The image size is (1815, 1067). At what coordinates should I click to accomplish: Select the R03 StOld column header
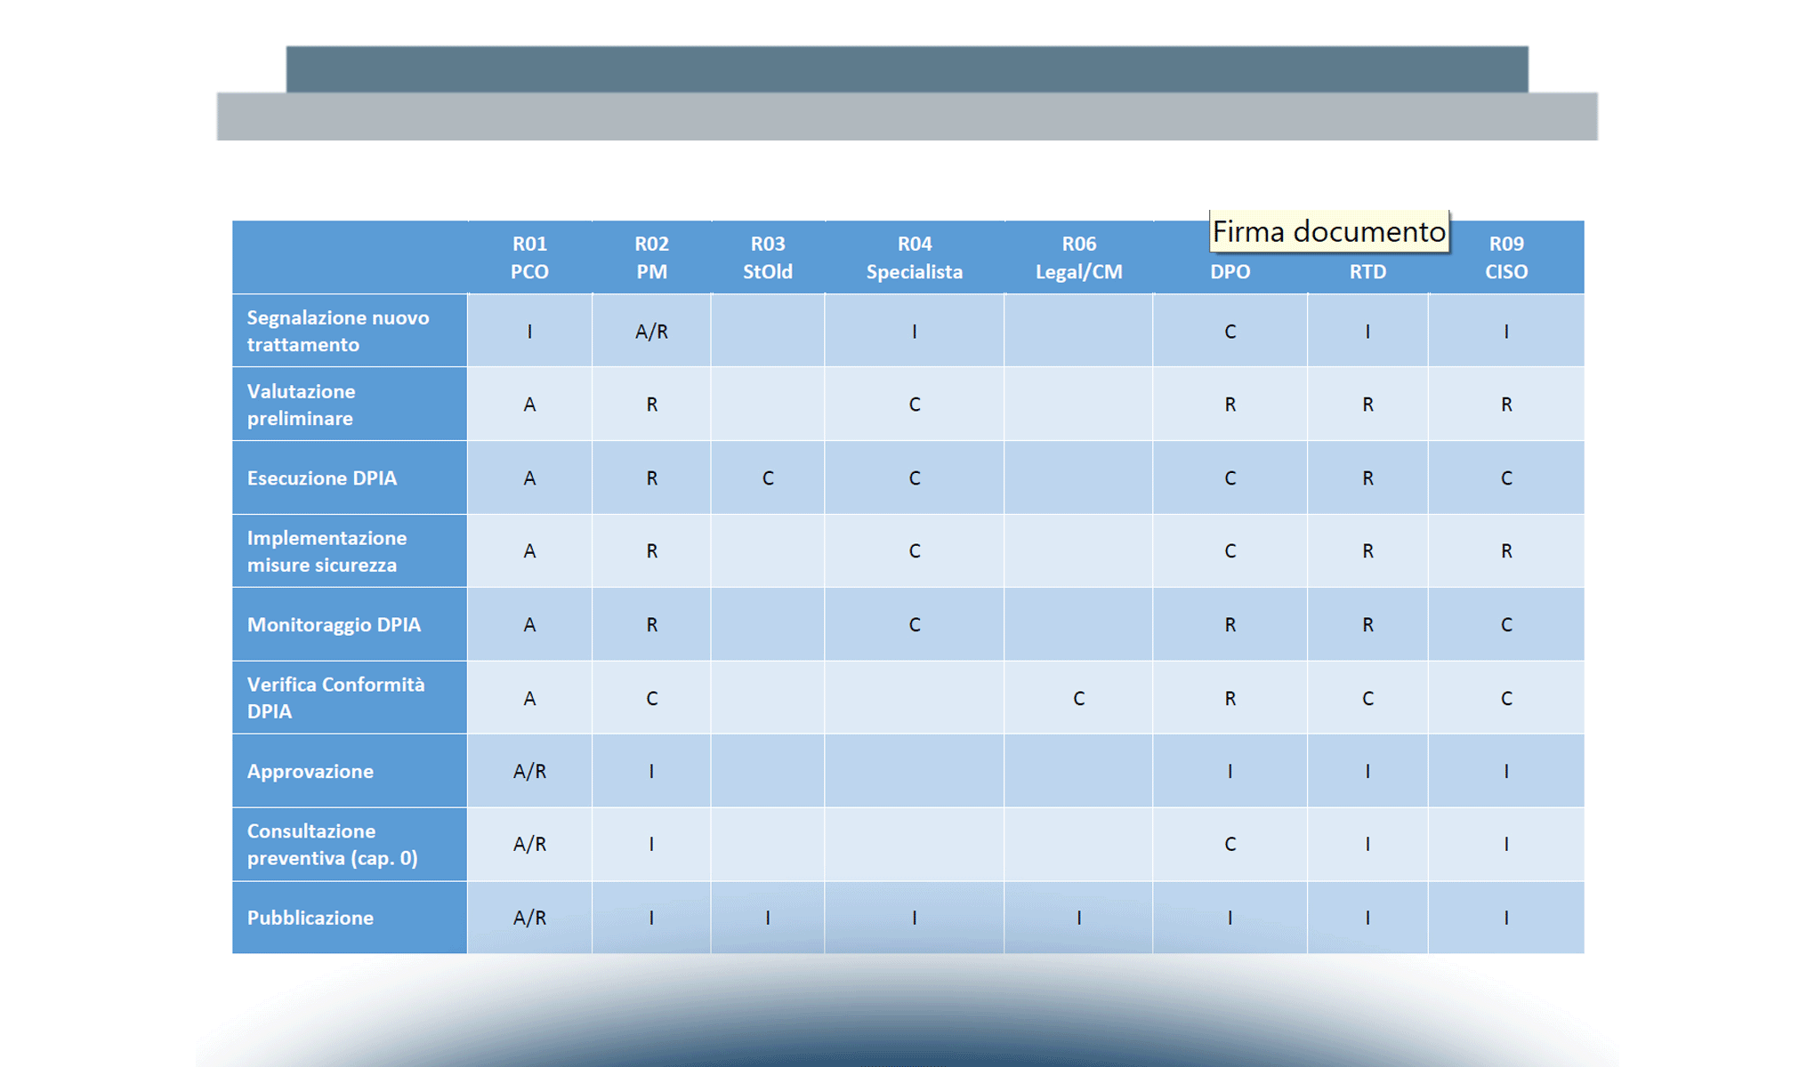767,257
